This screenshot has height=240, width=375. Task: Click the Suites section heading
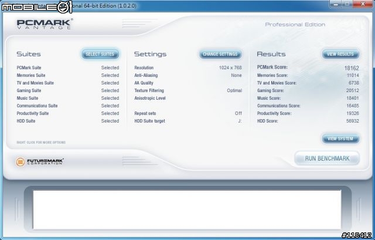pos(29,54)
